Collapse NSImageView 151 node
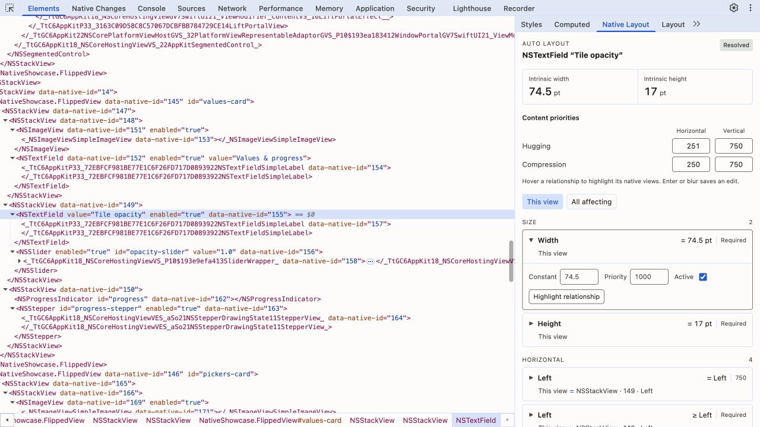Screen dimensions: 760x427 [12, 130]
